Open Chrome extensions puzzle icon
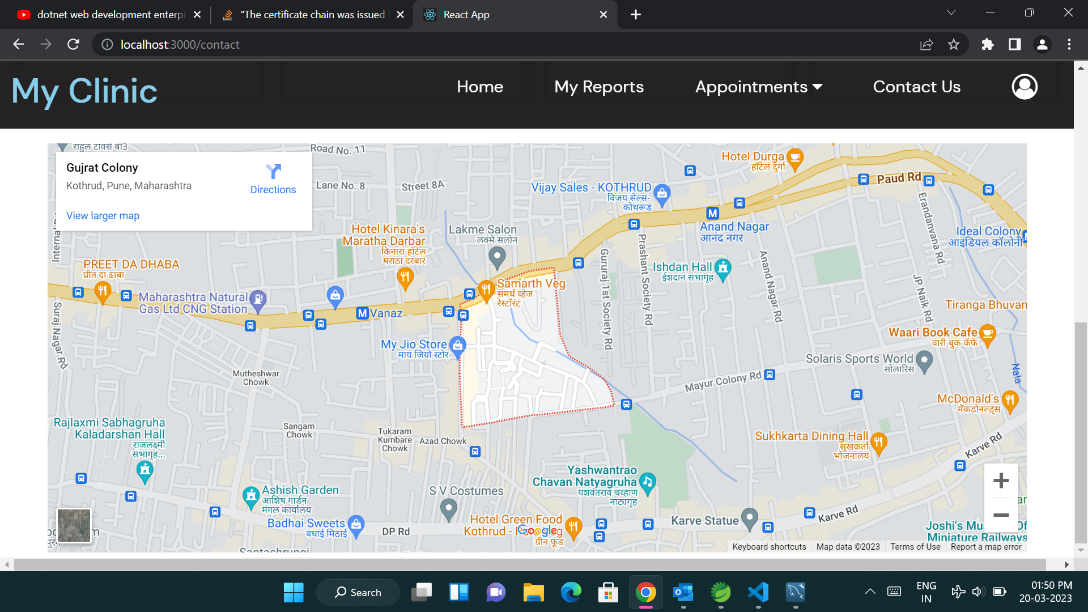1088x612 pixels. pyautogui.click(x=987, y=45)
